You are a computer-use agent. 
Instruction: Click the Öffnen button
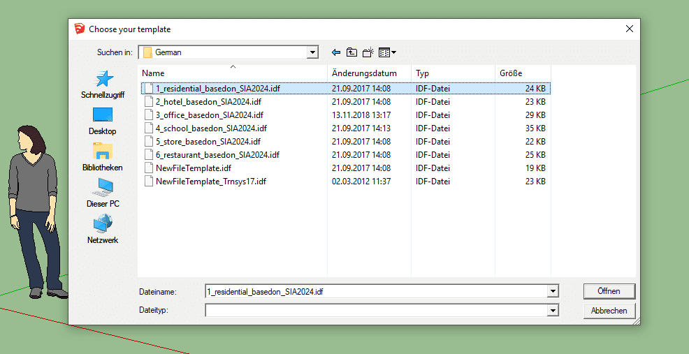pos(609,291)
